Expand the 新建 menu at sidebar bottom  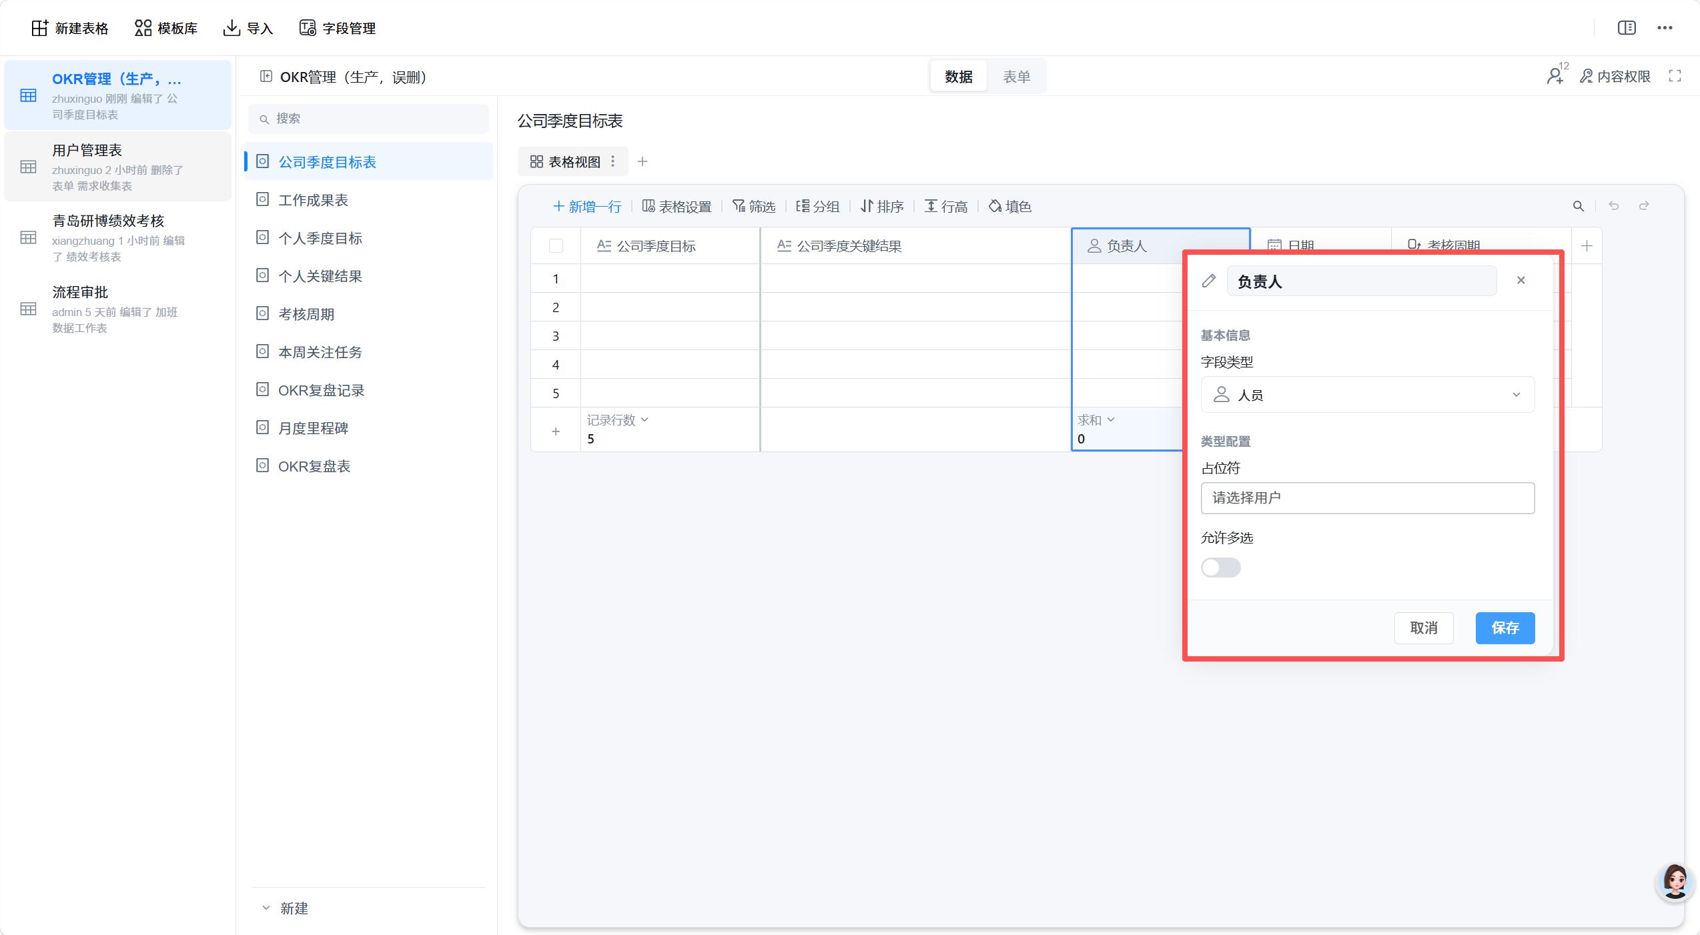285,908
